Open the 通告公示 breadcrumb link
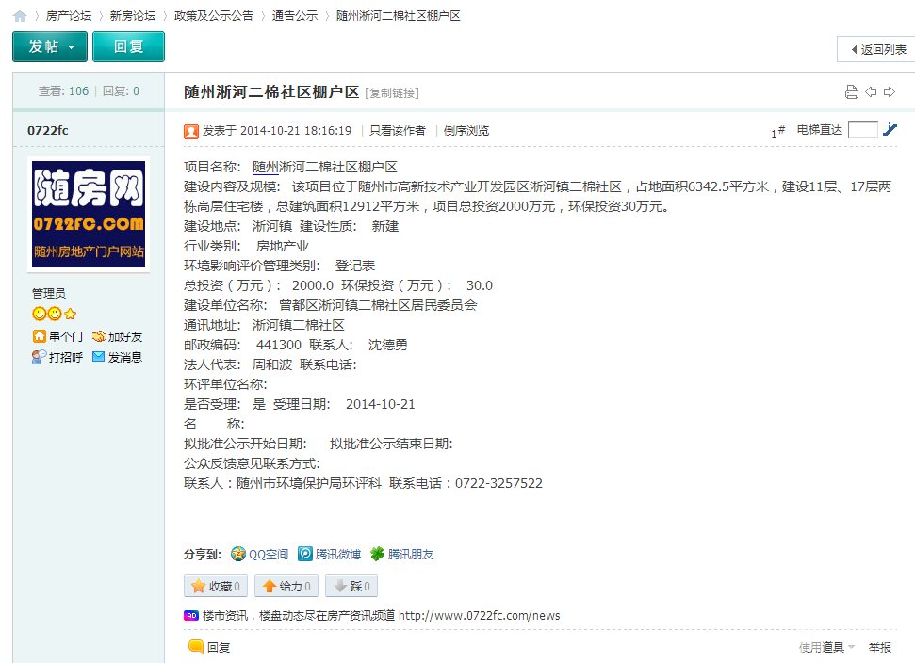 click(x=295, y=16)
